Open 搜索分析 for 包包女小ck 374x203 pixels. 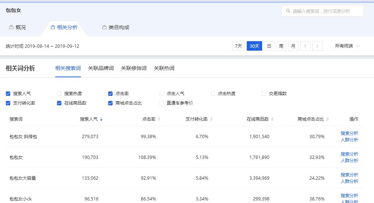click(350, 195)
